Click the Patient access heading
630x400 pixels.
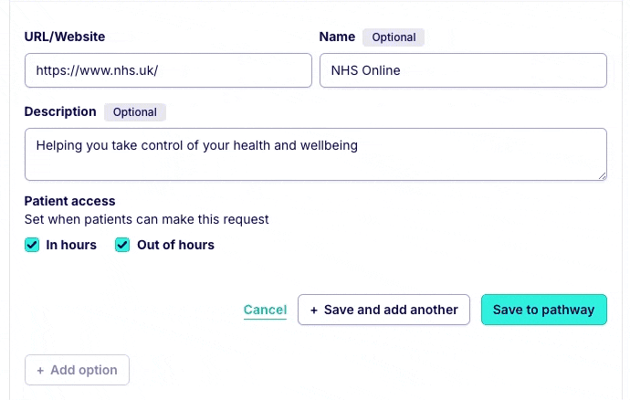tap(69, 201)
